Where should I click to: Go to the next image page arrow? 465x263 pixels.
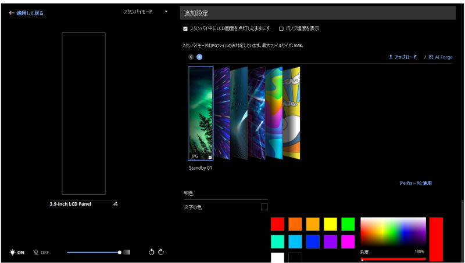[199, 57]
